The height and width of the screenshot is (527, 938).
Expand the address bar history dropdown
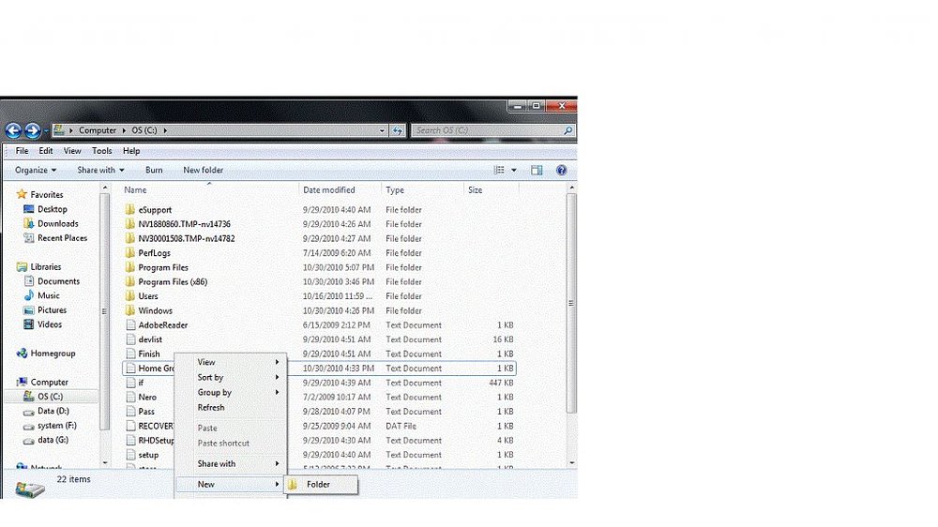(383, 130)
